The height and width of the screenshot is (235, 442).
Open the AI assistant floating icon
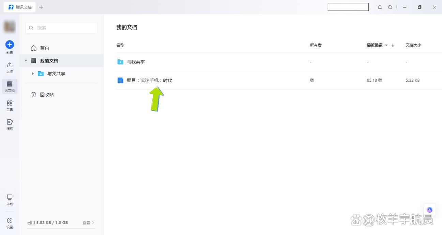pos(429,209)
